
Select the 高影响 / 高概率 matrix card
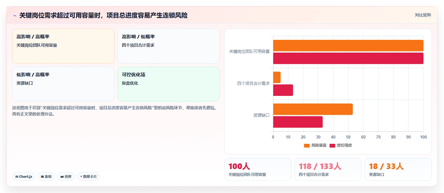tap(63, 46)
